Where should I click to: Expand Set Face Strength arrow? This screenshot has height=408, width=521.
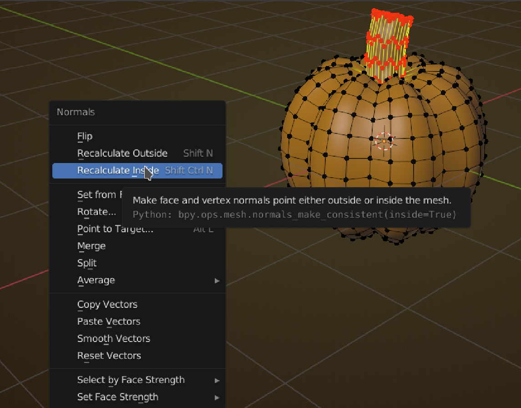(217, 398)
